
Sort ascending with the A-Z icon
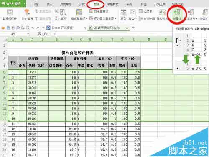point(56,11)
